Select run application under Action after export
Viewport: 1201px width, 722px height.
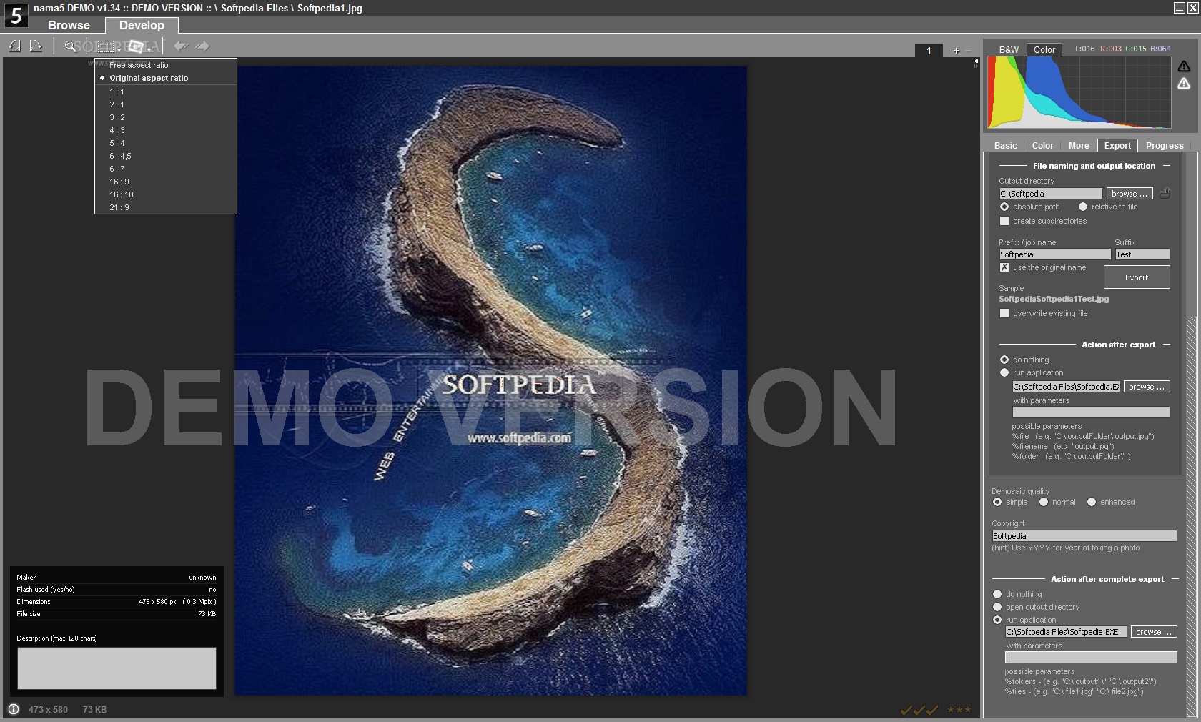coord(1004,372)
